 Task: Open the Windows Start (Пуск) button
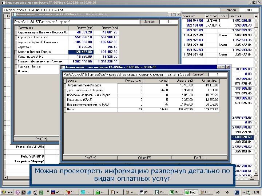pos(7,192)
